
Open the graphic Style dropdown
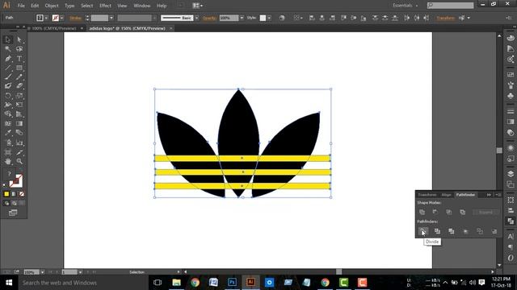[269, 18]
